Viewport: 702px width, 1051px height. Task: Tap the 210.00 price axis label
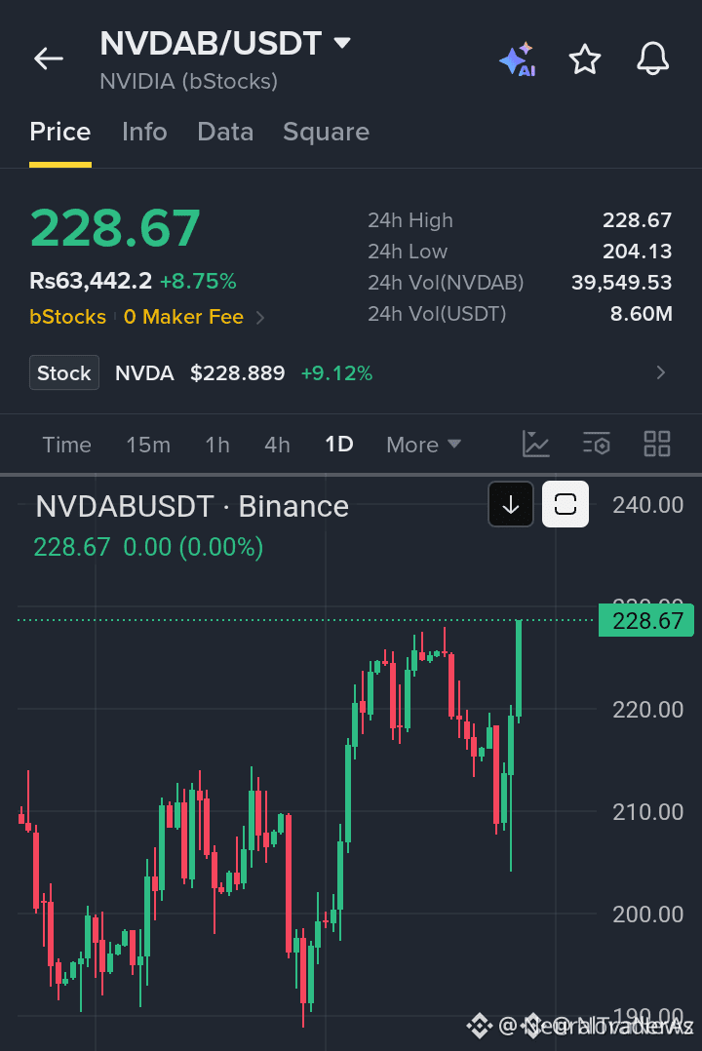647,812
